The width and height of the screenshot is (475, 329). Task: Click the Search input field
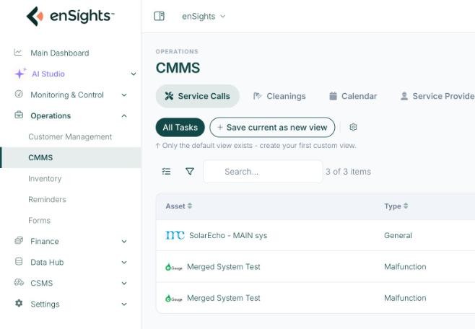(263, 172)
